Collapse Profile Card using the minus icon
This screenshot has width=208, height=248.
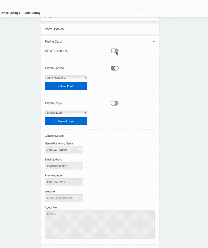tap(154, 42)
